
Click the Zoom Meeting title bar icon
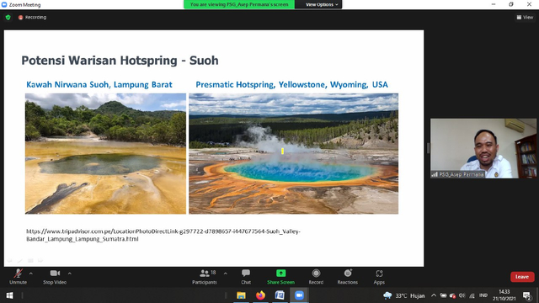coord(4,4)
